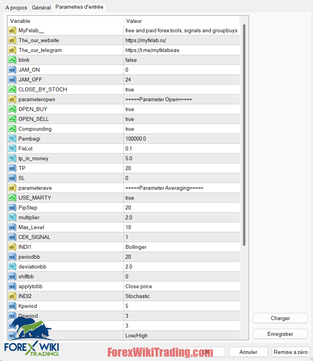
Task: Select the integer icon beside JAM_ON
Action: pyautogui.click(x=12, y=70)
